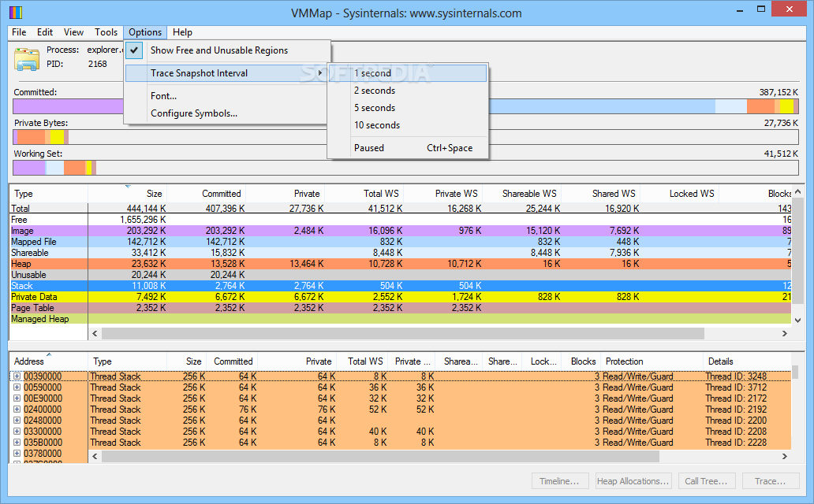Image resolution: width=814 pixels, height=504 pixels.
Task: Select the Total summary row
Action: tap(400, 209)
